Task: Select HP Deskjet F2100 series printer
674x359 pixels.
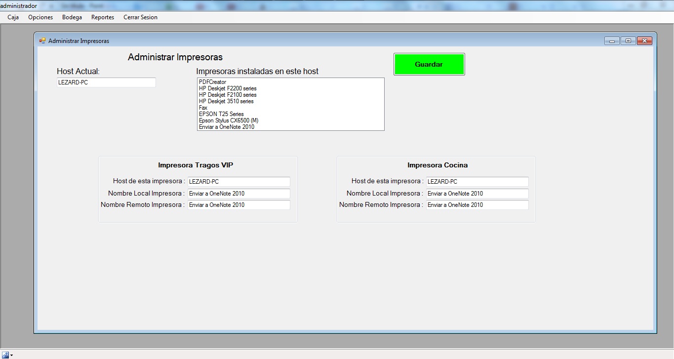Action: [290, 95]
